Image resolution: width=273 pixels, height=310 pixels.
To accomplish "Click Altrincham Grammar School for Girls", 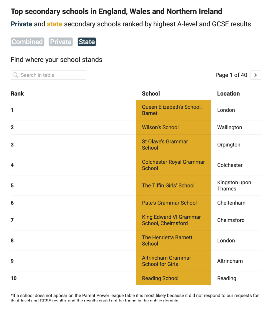I will coord(167,261).
